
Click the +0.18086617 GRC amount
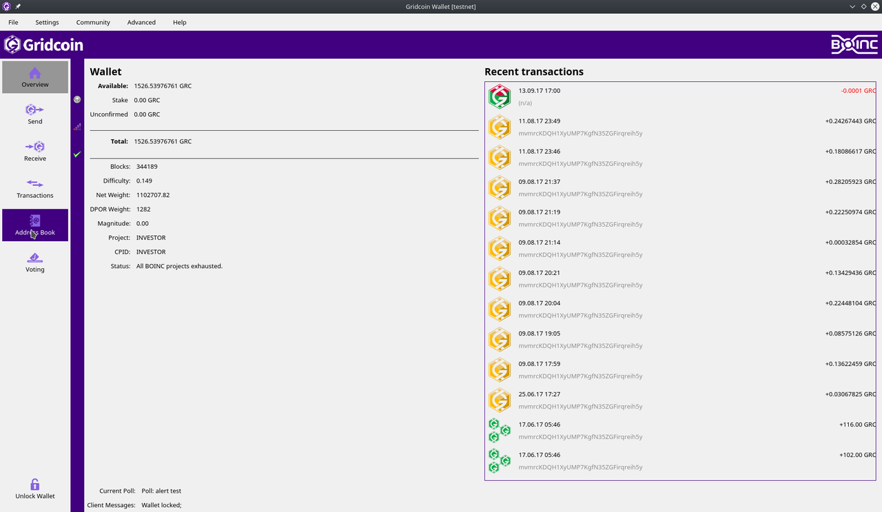pos(850,152)
